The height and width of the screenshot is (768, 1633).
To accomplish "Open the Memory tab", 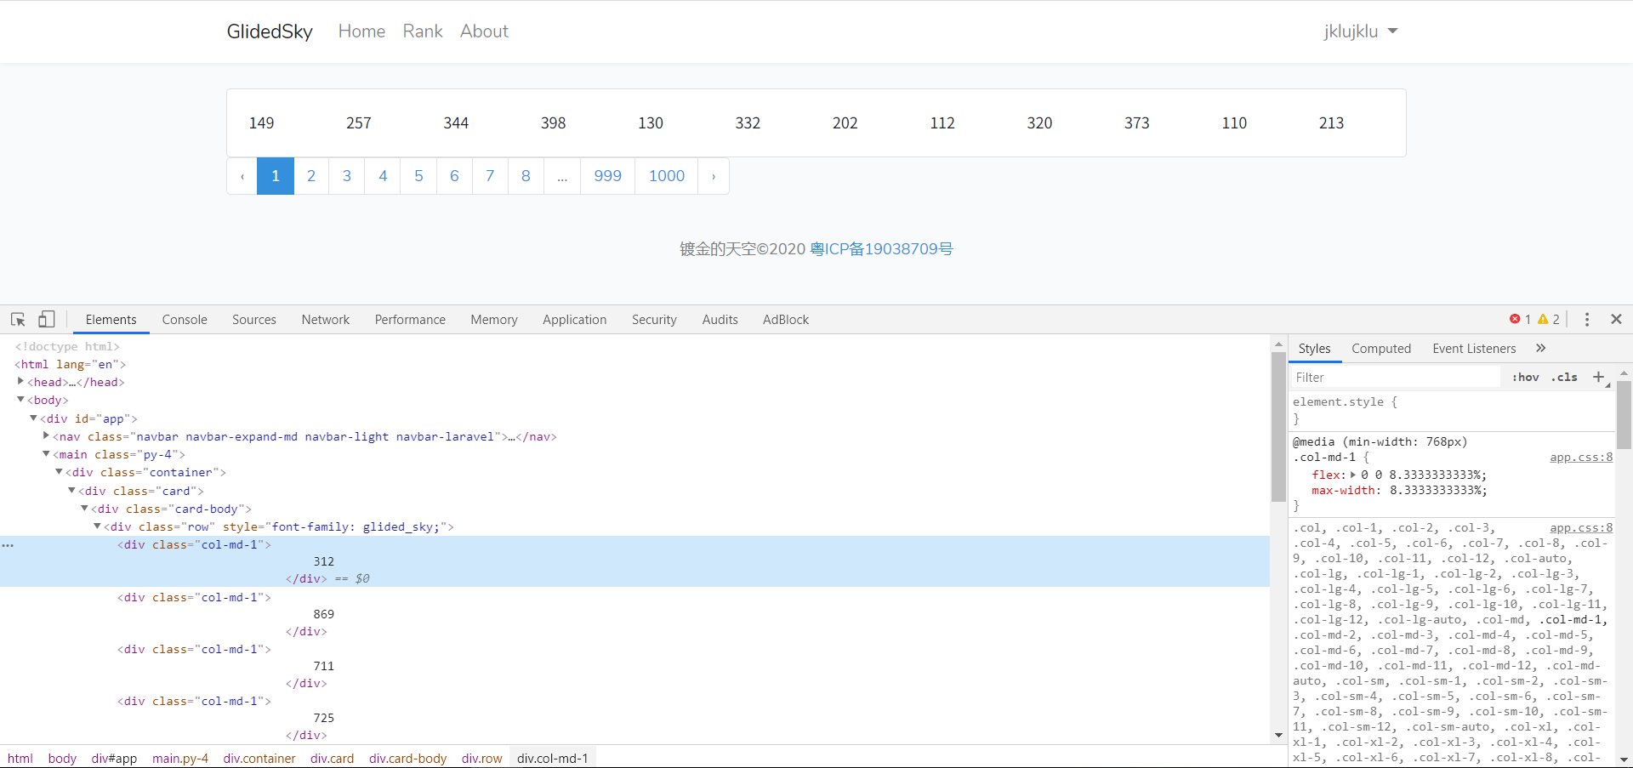I will (494, 320).
